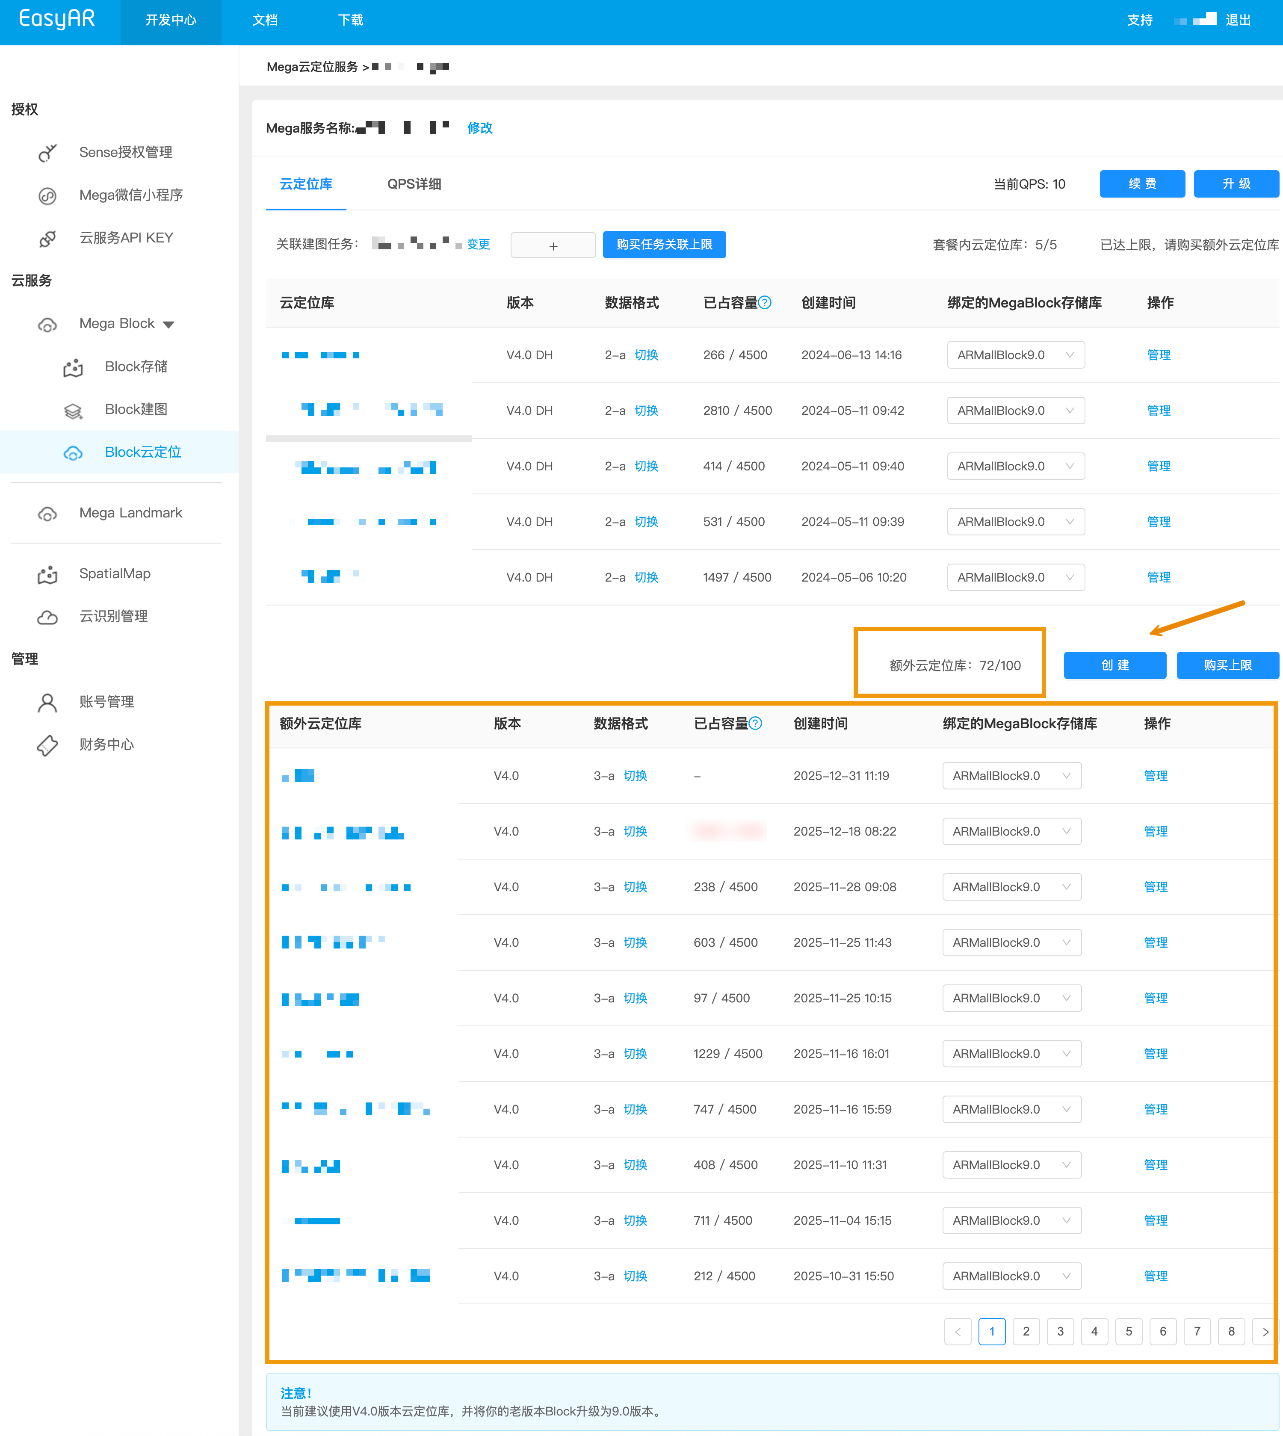Switch to the QPS详细 tab
This screenshot has width=1283, height=1436.
point(414,184)
